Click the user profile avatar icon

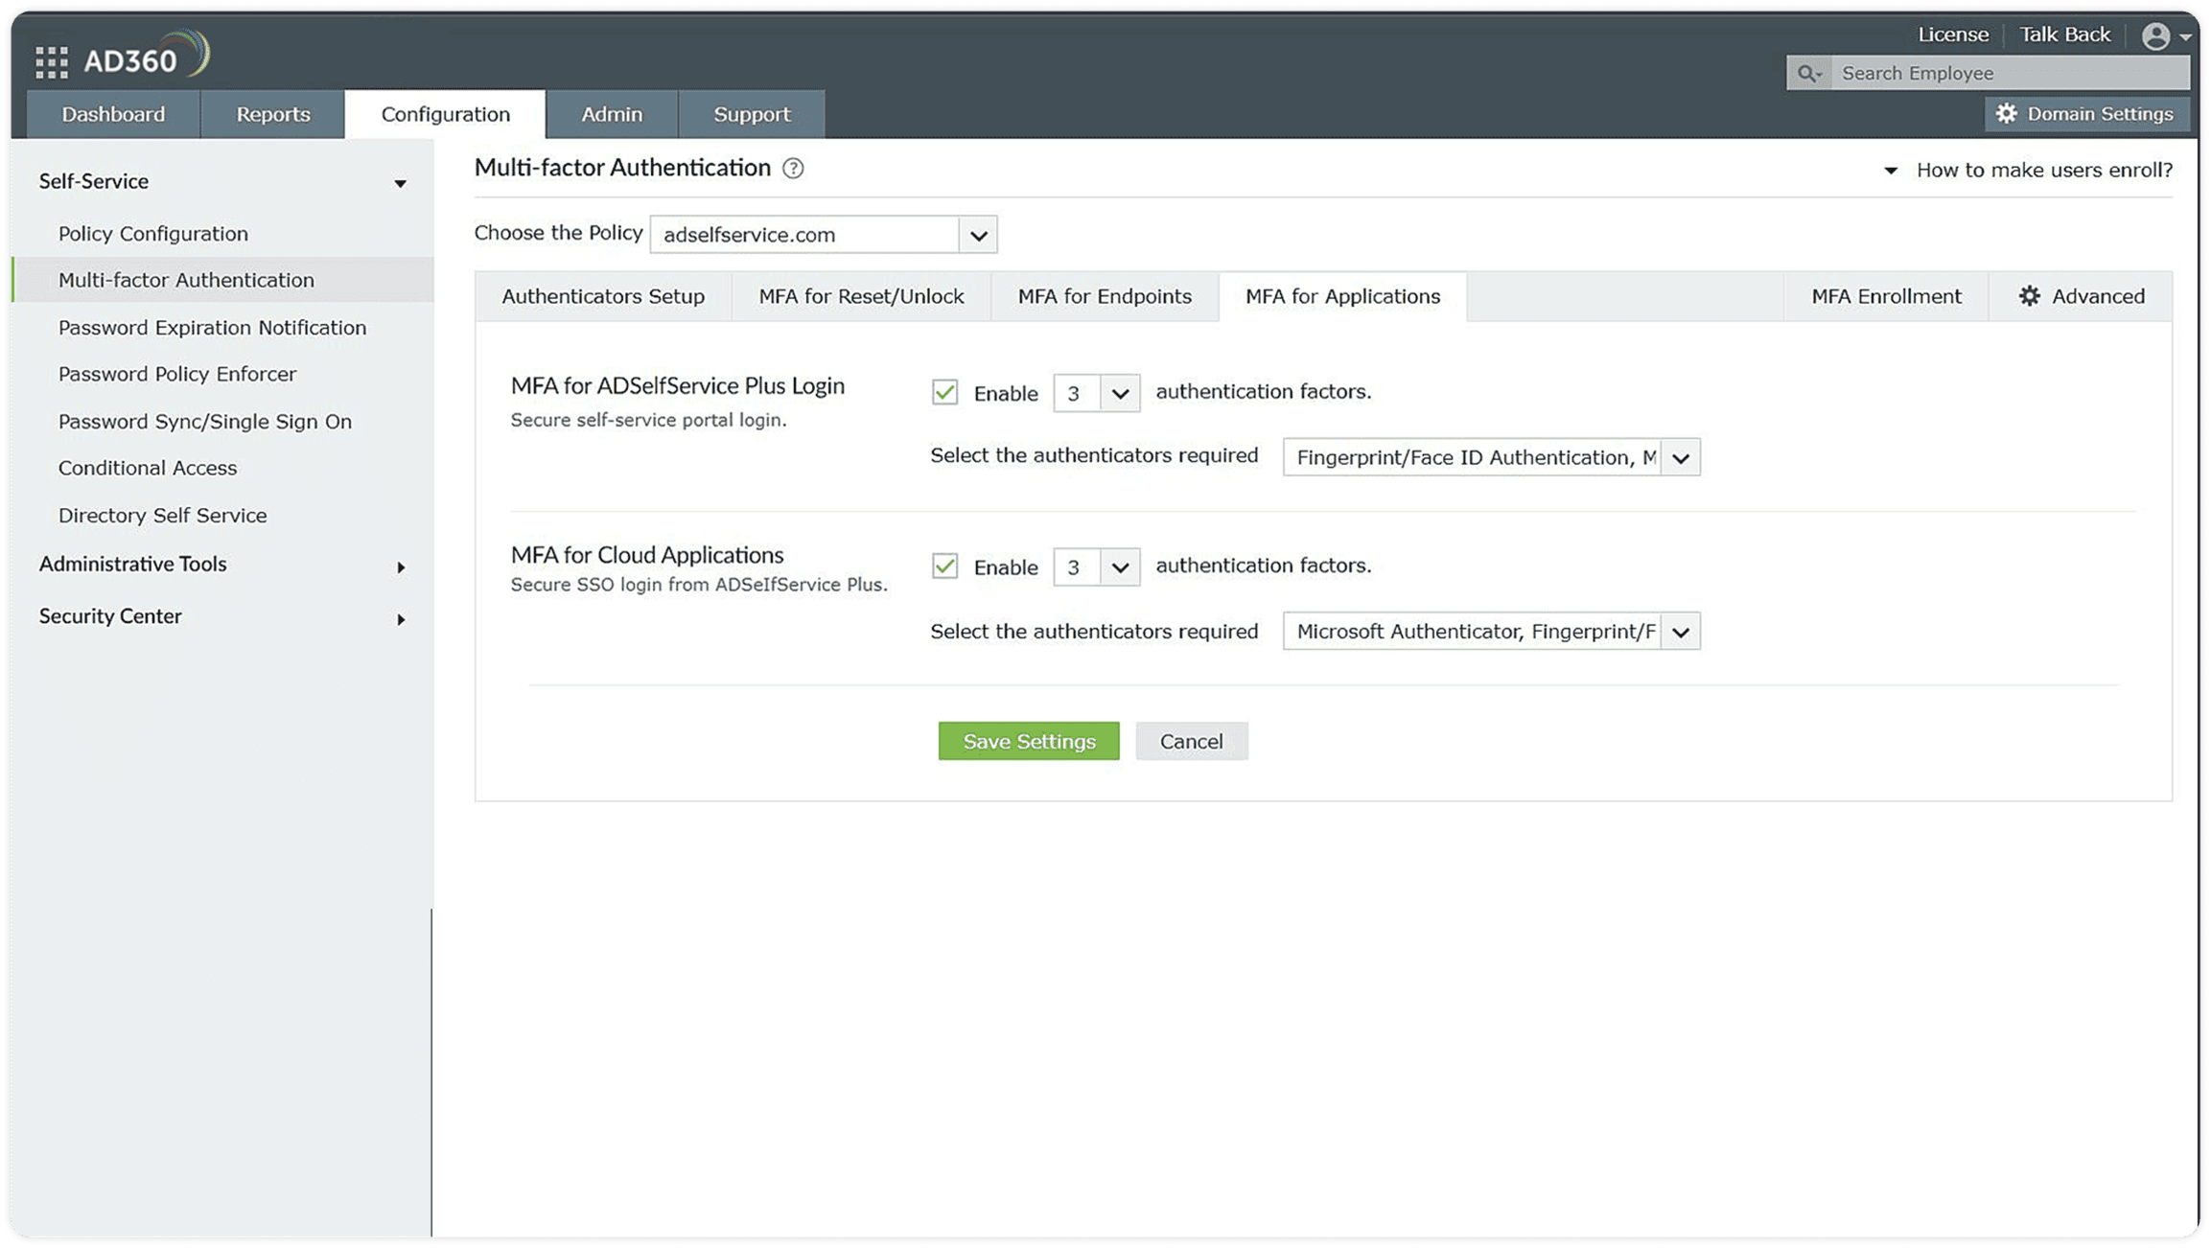[x=2155, y=36]
